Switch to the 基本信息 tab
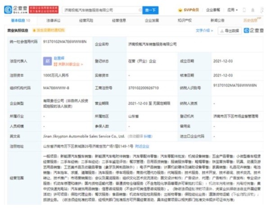Viewport: 270px width, 211px height. [x=21, y=21]
